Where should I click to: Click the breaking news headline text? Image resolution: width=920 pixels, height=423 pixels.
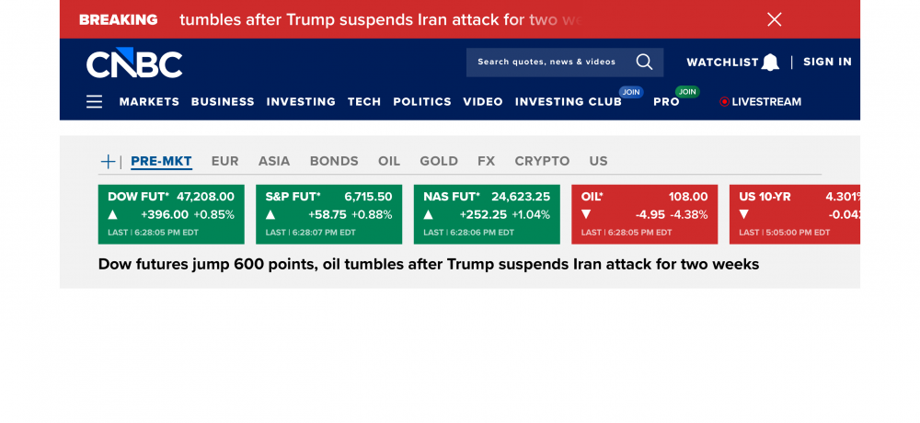pos(381,19)
